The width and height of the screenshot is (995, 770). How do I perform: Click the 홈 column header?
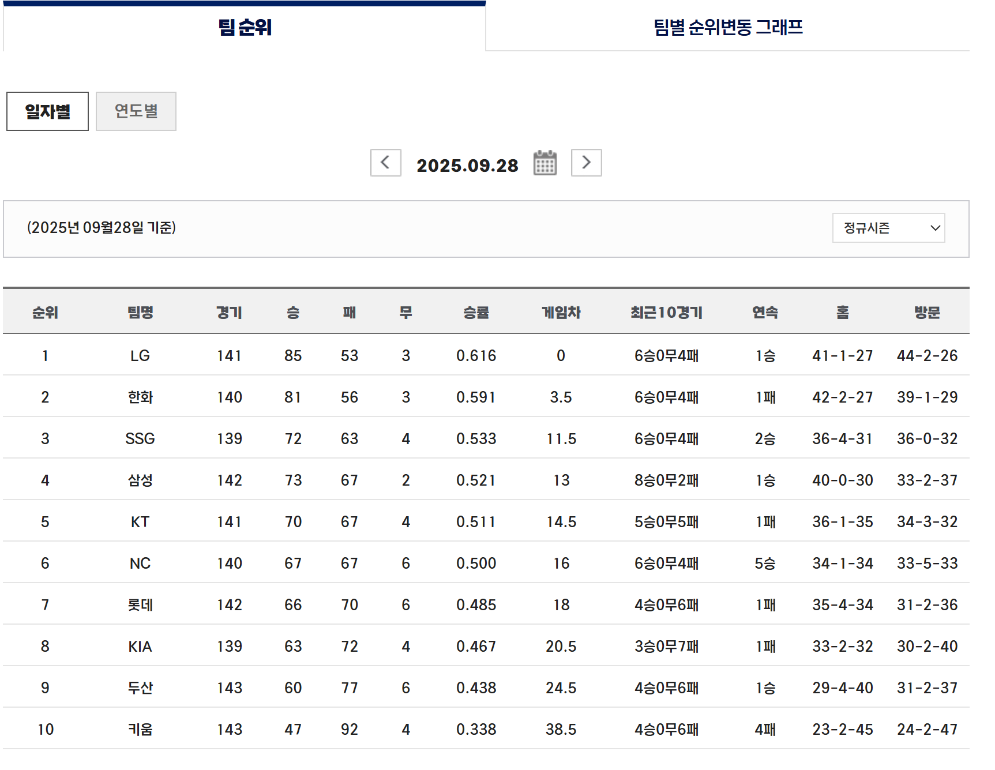pyautogui.click(x=843, y=312)
